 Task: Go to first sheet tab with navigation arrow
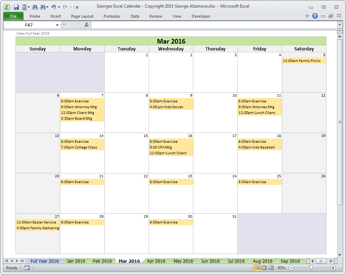click(6, 261)
